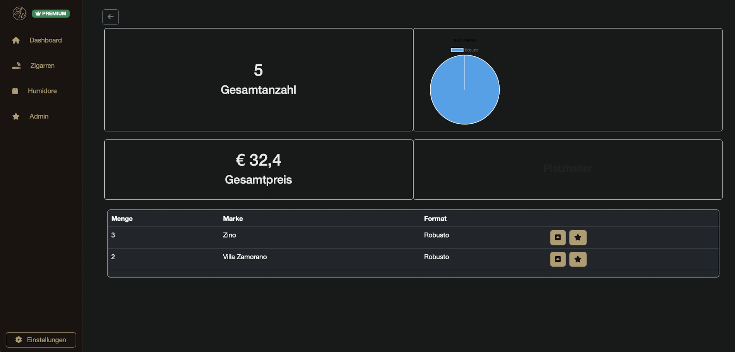Click the Admin star icon
735x352 pixels.
point(16,116)
